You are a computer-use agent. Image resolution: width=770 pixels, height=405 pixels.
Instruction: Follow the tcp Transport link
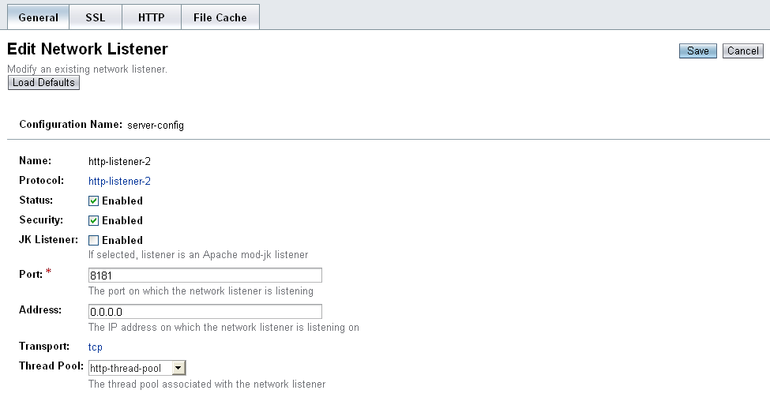click(96, 347)
